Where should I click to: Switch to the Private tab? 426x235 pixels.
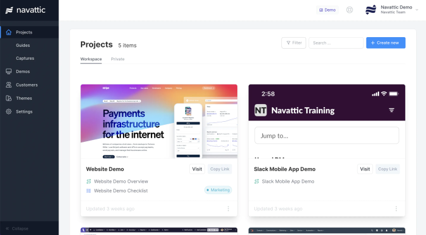[117, 59]
